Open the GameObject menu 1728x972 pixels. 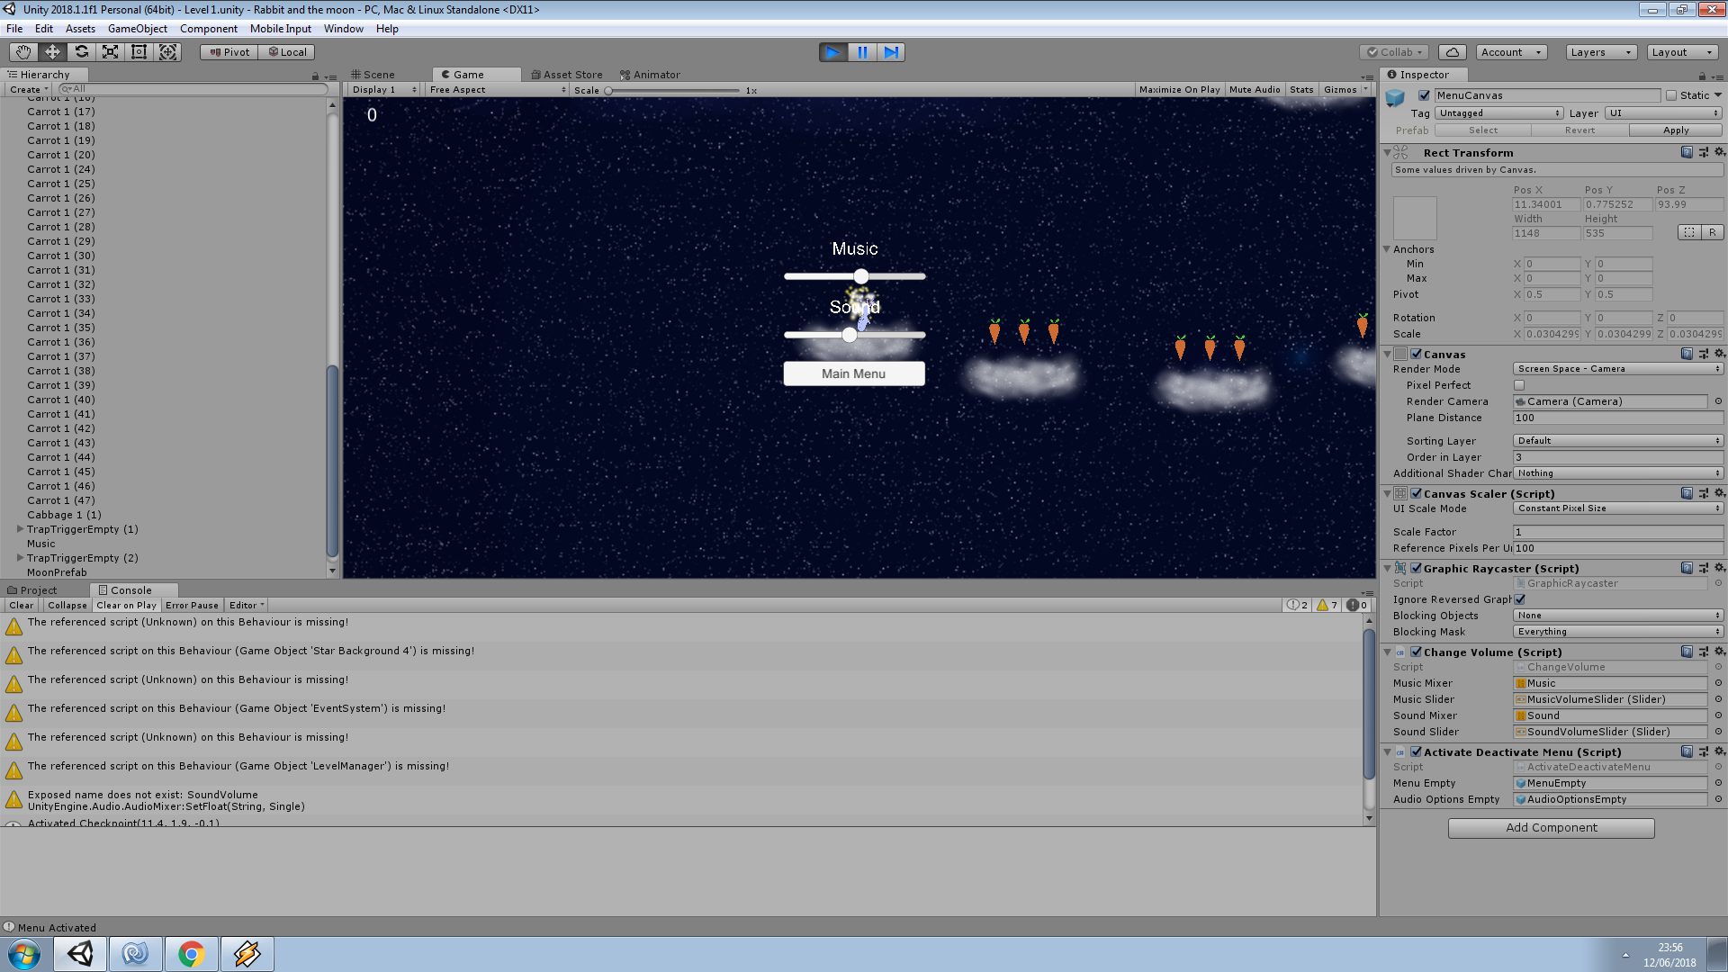[137, 29]
